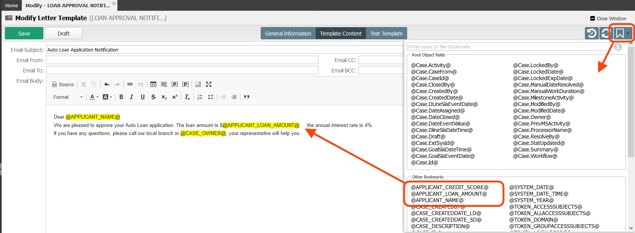Screen dimensions: 635x233
Task: Click the Redo arrow icon
Action: (117, 84)
